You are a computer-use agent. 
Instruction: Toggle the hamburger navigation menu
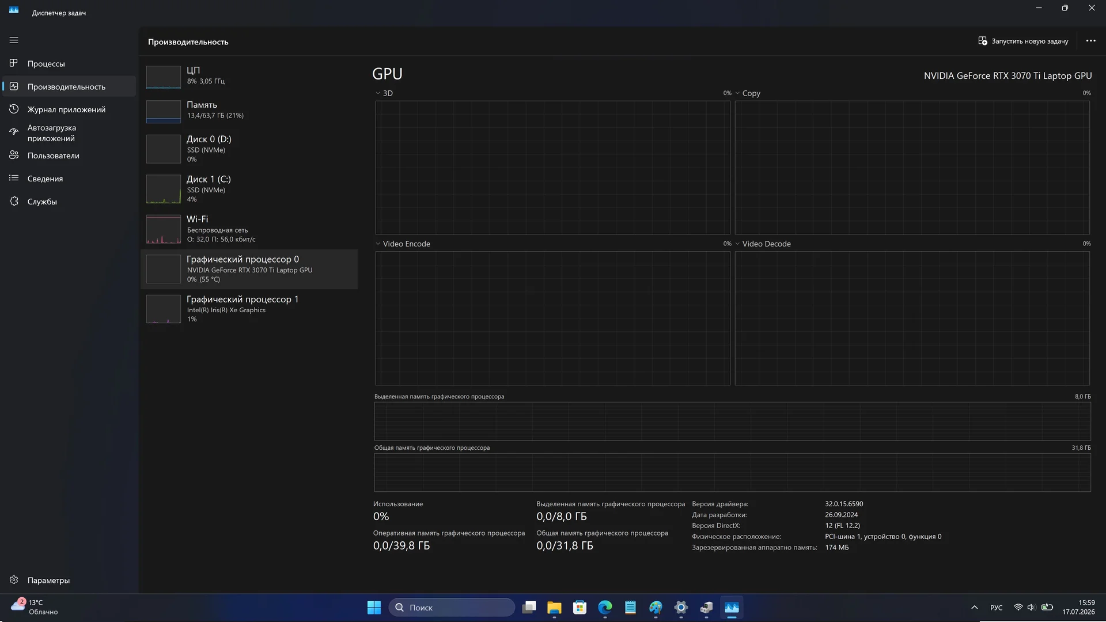(x=14, y=40)
